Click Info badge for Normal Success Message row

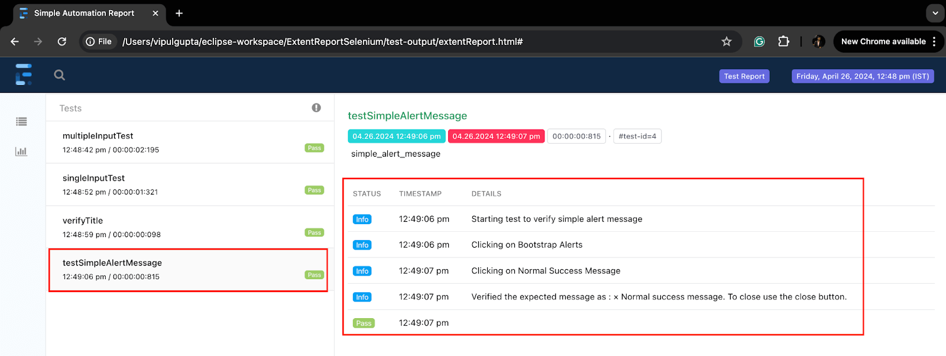[x=362, y=271]
